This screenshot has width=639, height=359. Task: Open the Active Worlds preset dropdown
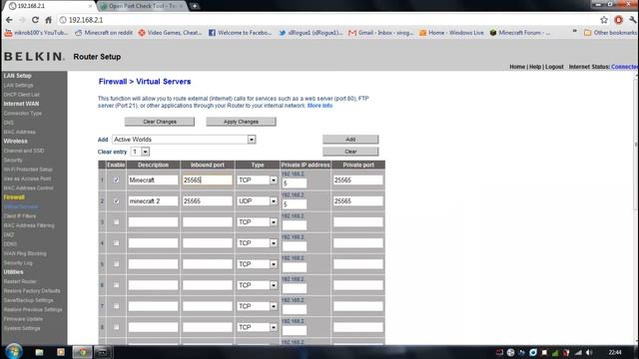click(x=184, y=140)
